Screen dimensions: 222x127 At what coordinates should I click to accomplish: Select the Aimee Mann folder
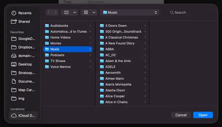point(123,79)
